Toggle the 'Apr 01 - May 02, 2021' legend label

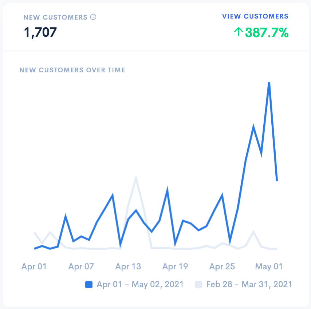coord(140,284)
